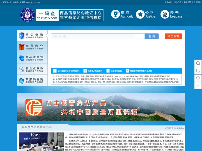This screenshot has width=202, height=151.
Task: Click step 4 根据查询结果判断产品真伪
Action: [139, 71]
